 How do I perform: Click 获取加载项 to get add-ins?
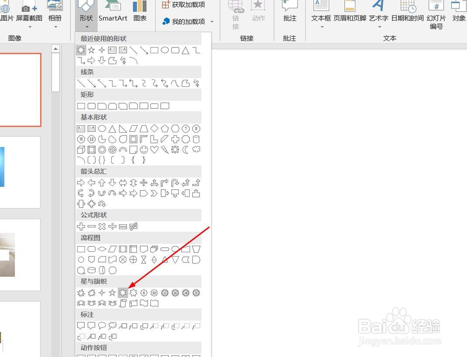184,5
